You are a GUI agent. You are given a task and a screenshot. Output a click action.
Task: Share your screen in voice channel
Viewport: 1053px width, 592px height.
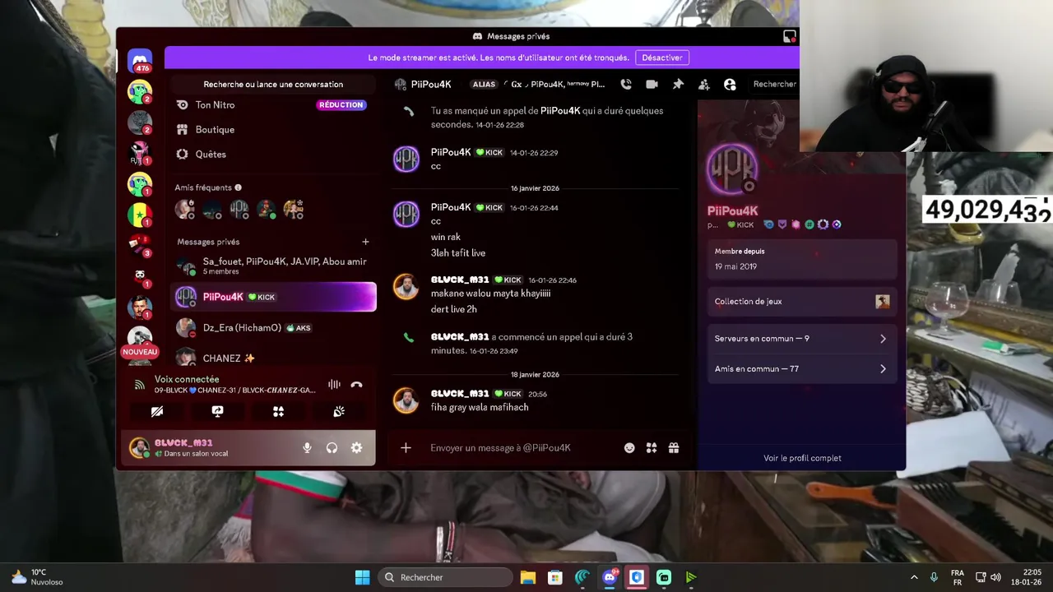[x=217, y=411]
